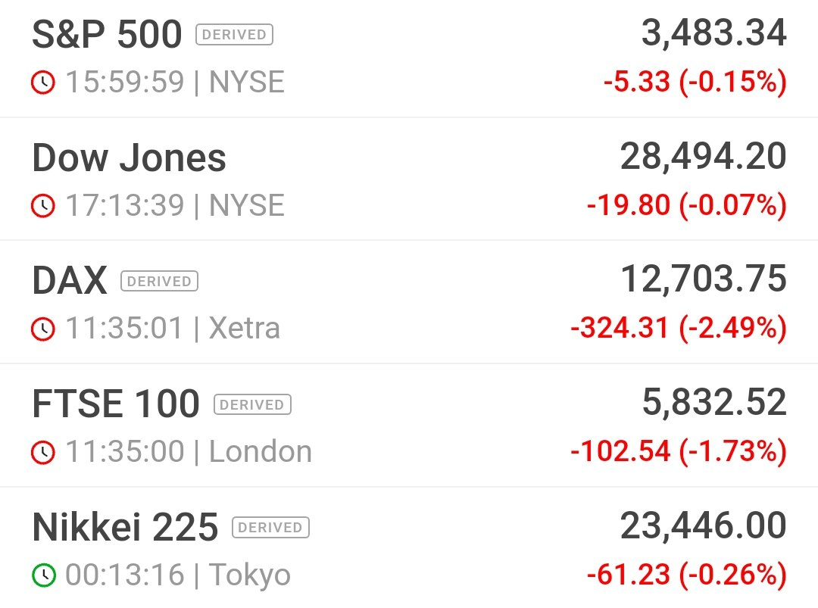Click FTSE change -102.54 (-1.73%)

click(679, 451)
